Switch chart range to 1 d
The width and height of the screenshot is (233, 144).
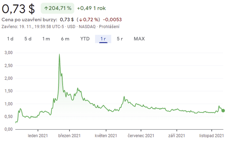click(10, 39)
